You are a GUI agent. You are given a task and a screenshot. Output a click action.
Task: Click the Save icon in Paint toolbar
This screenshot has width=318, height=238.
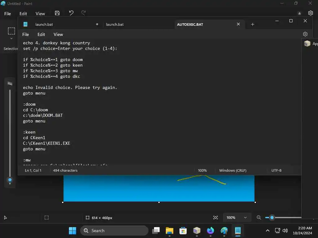tap(57, 13)
